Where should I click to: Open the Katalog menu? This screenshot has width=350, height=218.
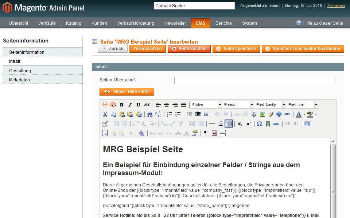point(73,23)
